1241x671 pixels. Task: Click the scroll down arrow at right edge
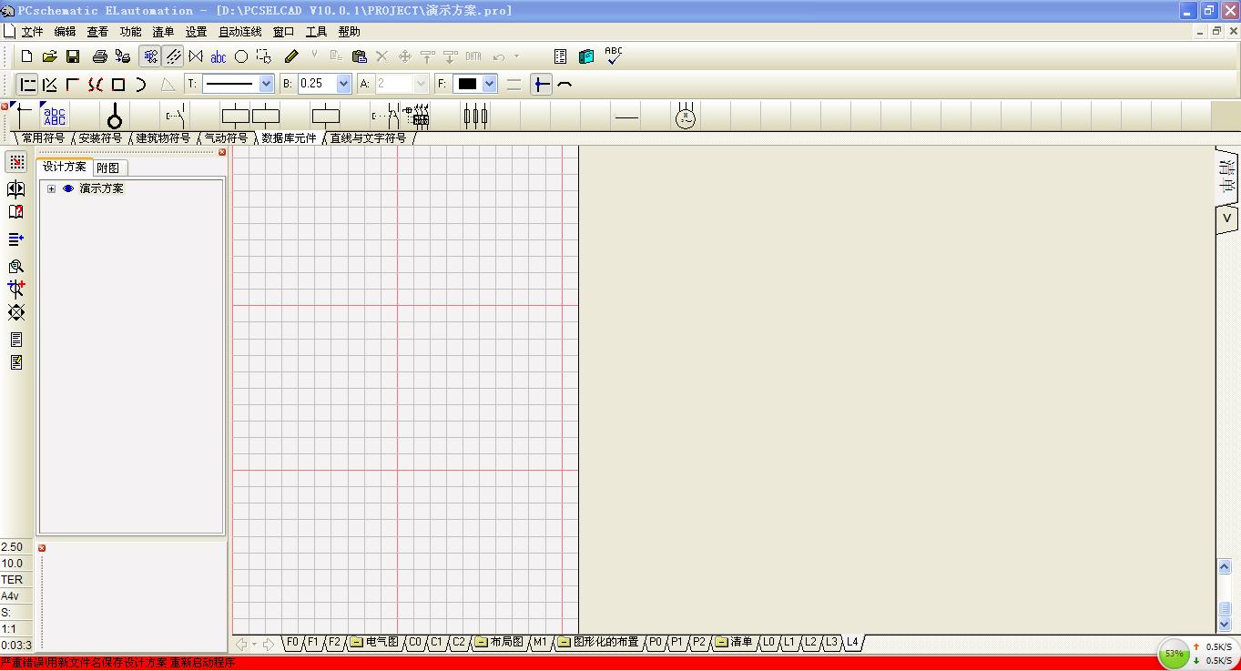tap(1225, 625)
